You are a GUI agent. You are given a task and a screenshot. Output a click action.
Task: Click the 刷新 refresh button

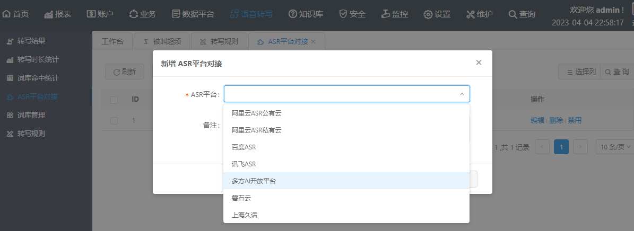coord(124,72)
